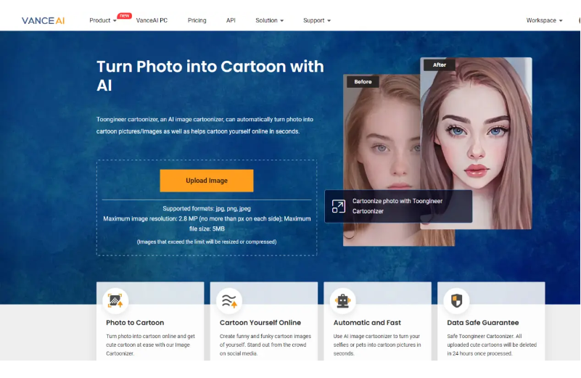The height and width of the screenshot is (378, 581).
Task: Click the Photo to Cartoon icon
Action: point(115,300)
